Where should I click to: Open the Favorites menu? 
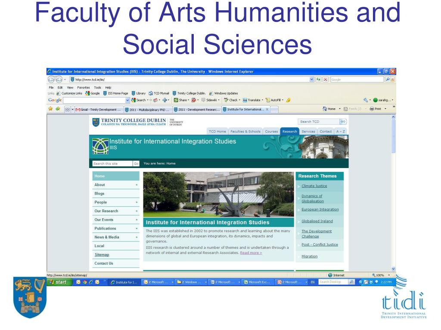click(84, 88)
